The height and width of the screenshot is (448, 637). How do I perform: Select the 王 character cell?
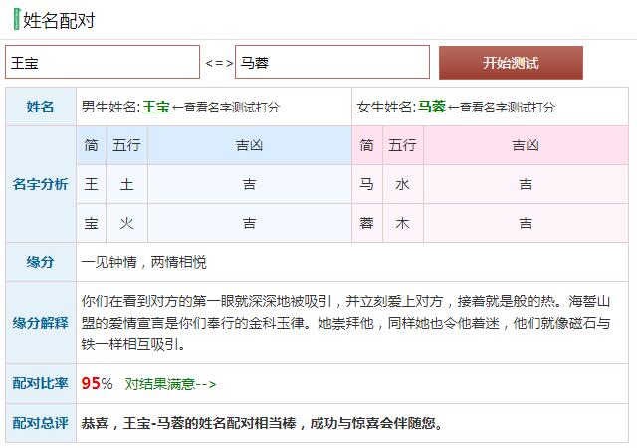point(92,184)
